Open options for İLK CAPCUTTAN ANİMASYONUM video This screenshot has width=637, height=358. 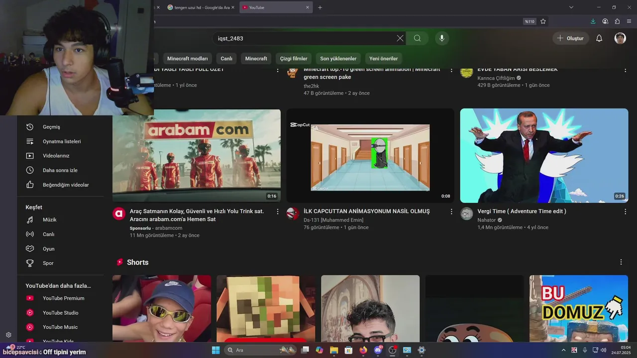pyautogui.click(x=451, y=212)
